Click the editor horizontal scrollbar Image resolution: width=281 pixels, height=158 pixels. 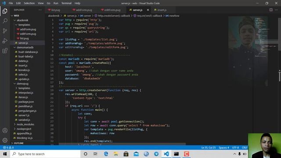[122, 144]
